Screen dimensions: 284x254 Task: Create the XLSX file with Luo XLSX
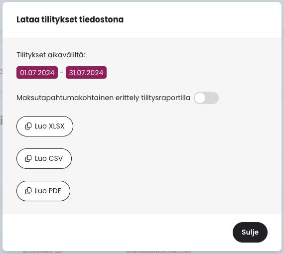coord(45,126)
